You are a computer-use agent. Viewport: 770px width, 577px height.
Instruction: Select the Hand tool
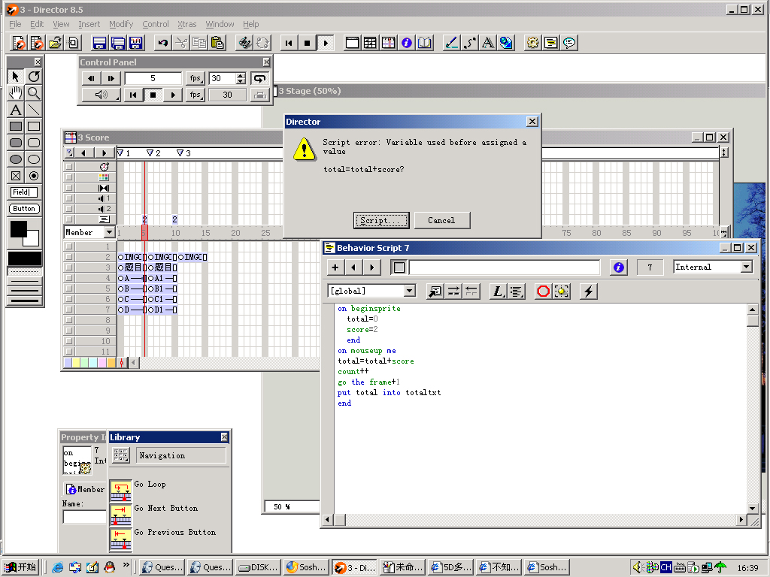16,92
